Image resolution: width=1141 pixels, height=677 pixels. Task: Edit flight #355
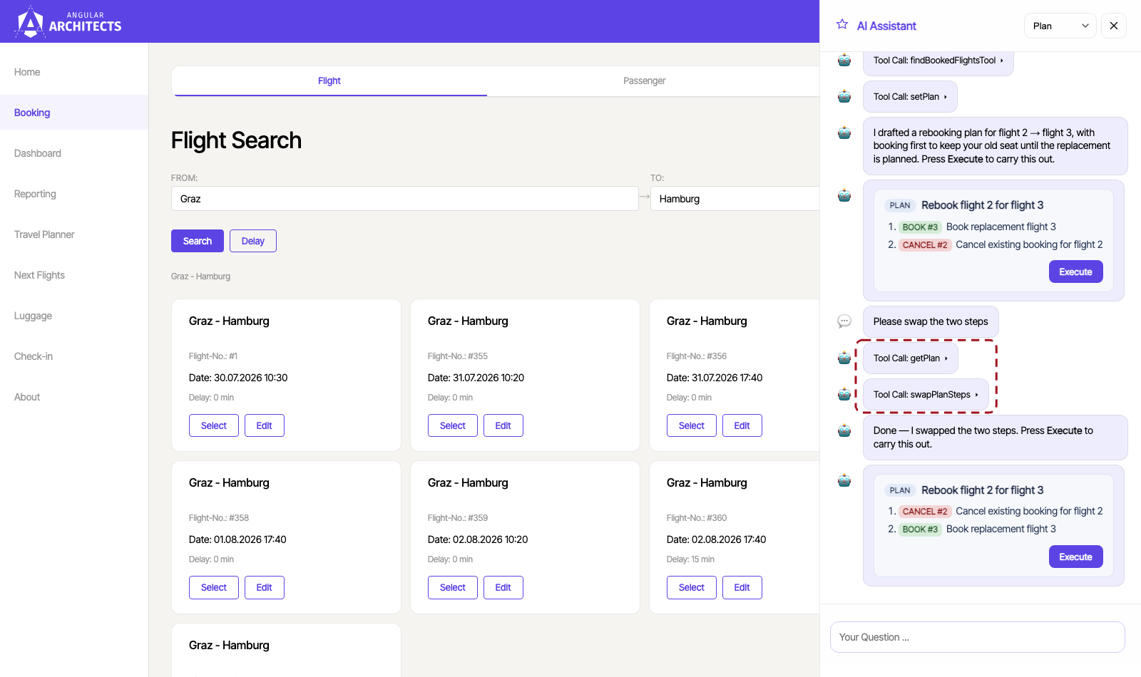[503, 425]
